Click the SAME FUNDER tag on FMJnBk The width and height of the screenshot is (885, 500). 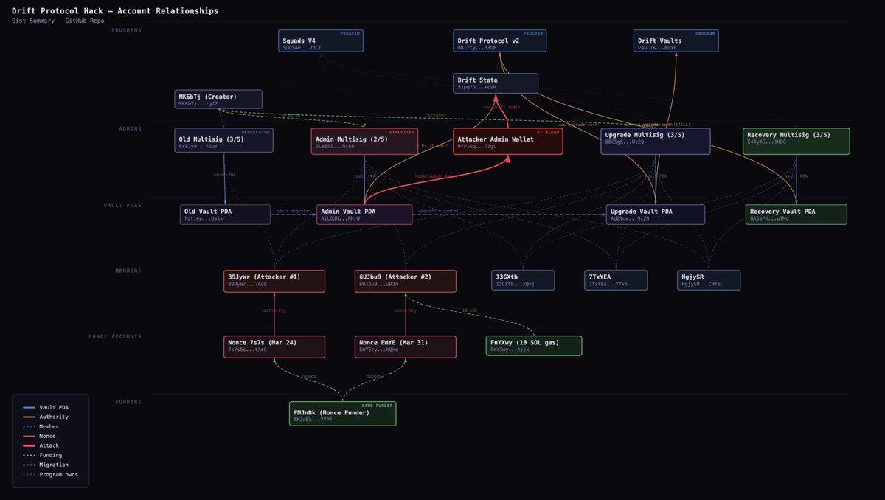[378, 406]
